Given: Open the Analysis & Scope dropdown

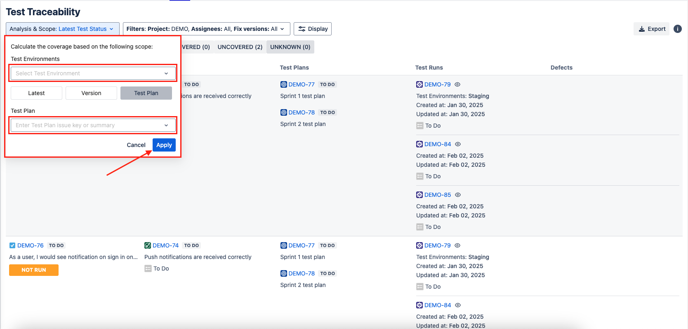Looking at the screenshot, I should 62,29.
